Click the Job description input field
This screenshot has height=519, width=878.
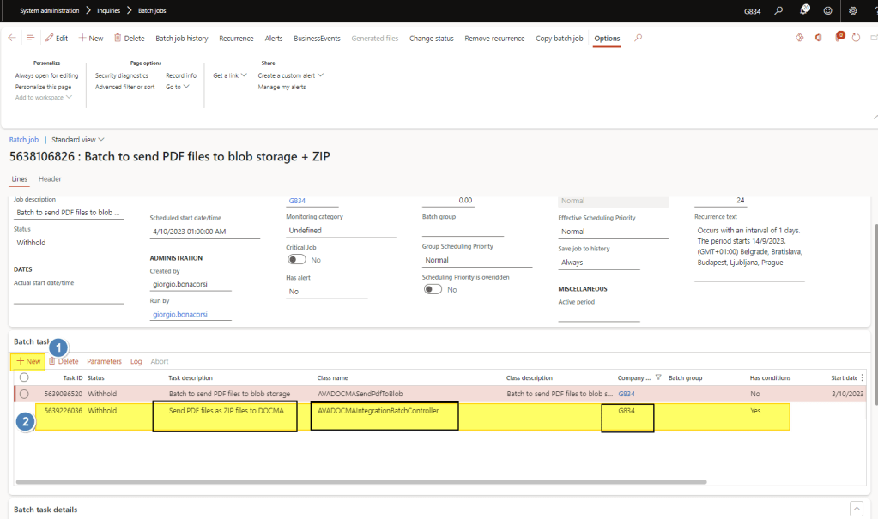pos(69,212)
